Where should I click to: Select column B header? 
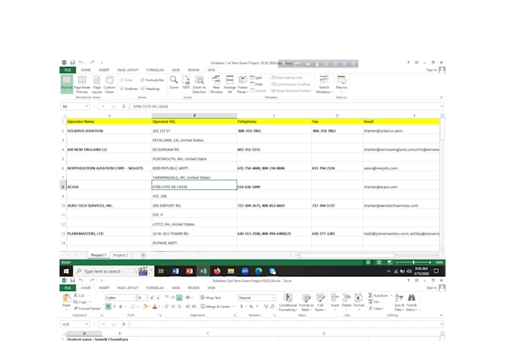pyautogui.click(x=195, y=115)
